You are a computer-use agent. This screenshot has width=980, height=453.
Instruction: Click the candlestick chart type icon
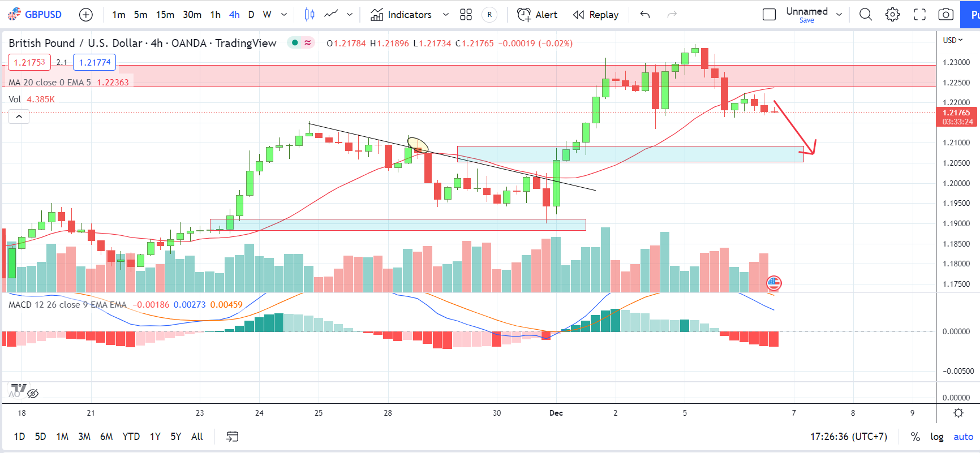pyautogui.click(x=310, y=15)
